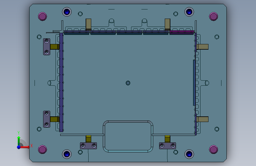Image resolution: width=256 pixels, height=166 pixels.
Task: Select the blue guide bushing at bottom right
Action: tap(189, 154)
